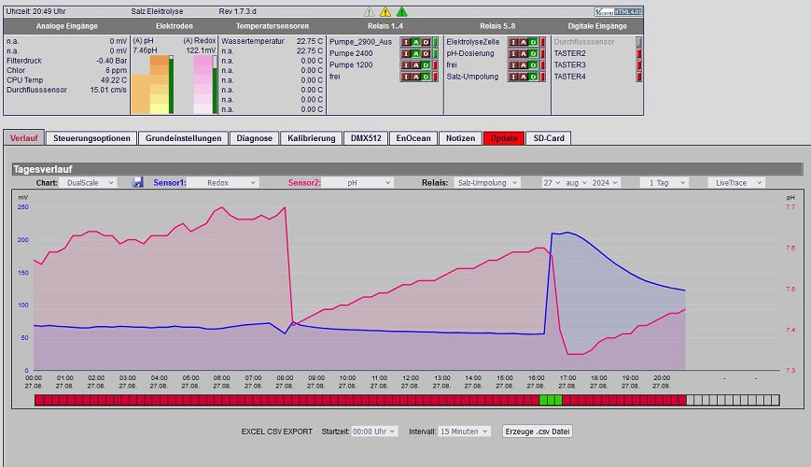Click the HTML 4.01 validator badge
This screenshot has height=467, width=811.
(x=618, y=11)
